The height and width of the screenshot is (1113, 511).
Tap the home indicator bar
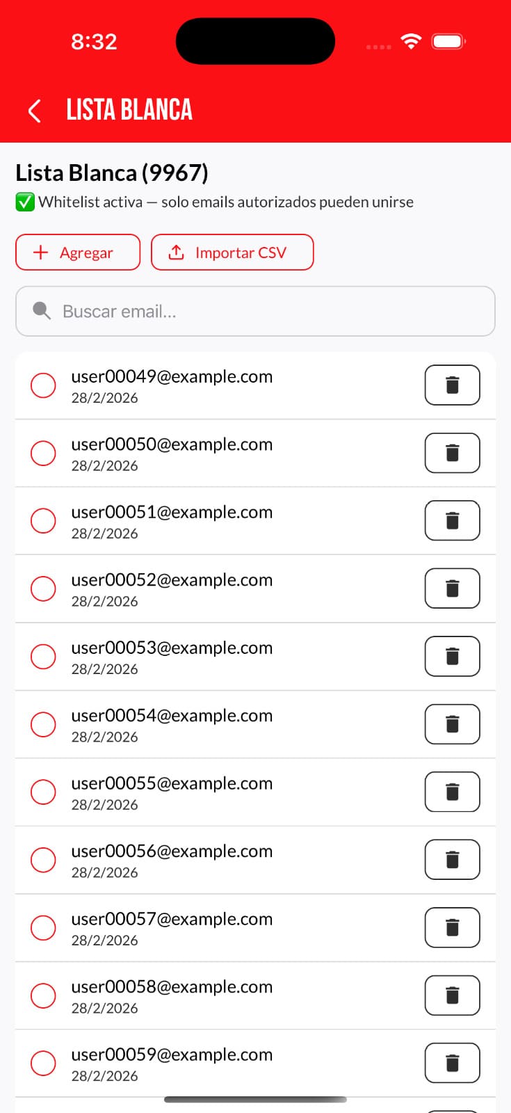tap(255, 1100)
